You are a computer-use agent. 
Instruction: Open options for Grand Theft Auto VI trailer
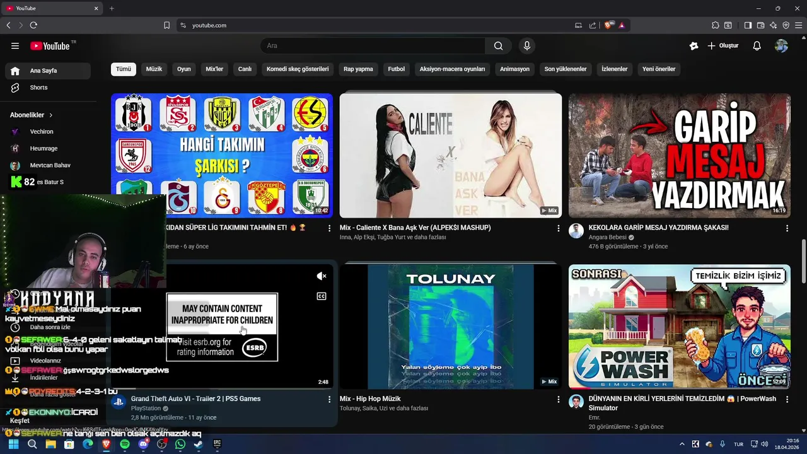(x=329, y=399)
